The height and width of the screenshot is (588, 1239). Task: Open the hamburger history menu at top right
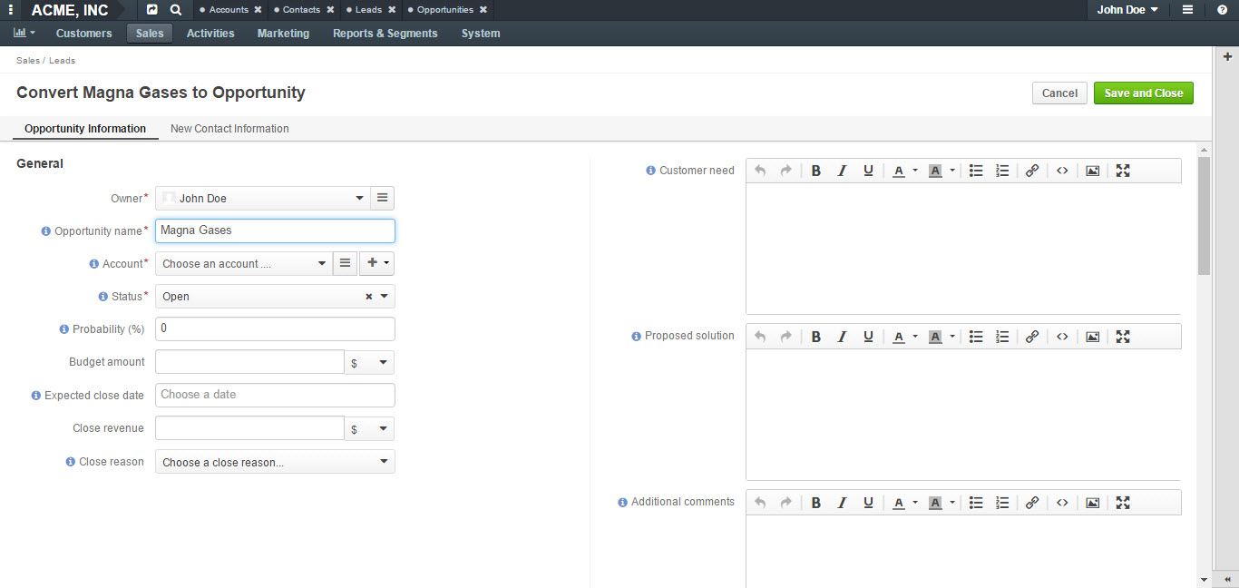[x=1187, y=10]
